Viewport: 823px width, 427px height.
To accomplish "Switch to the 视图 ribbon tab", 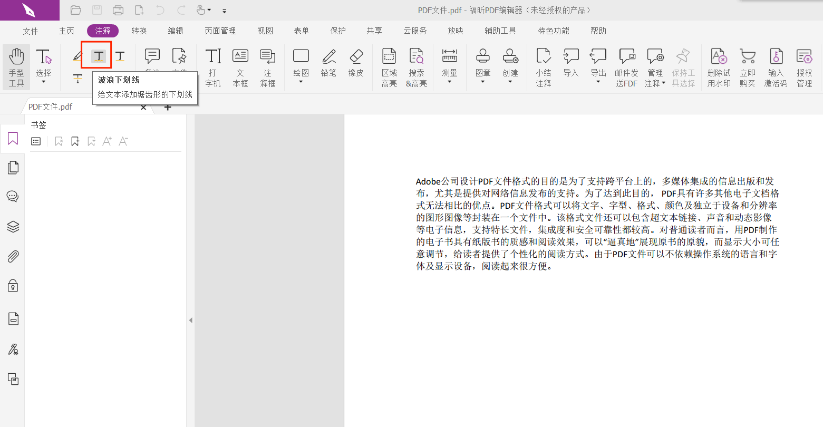I will 265,31.
